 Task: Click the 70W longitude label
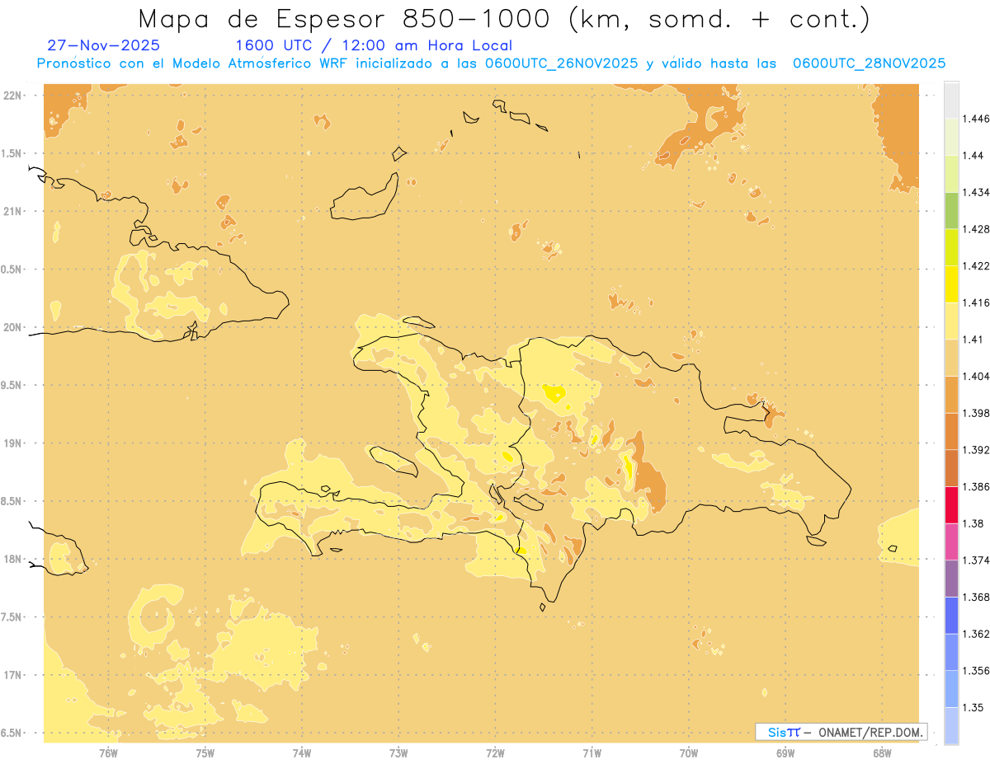coord(689,752)
